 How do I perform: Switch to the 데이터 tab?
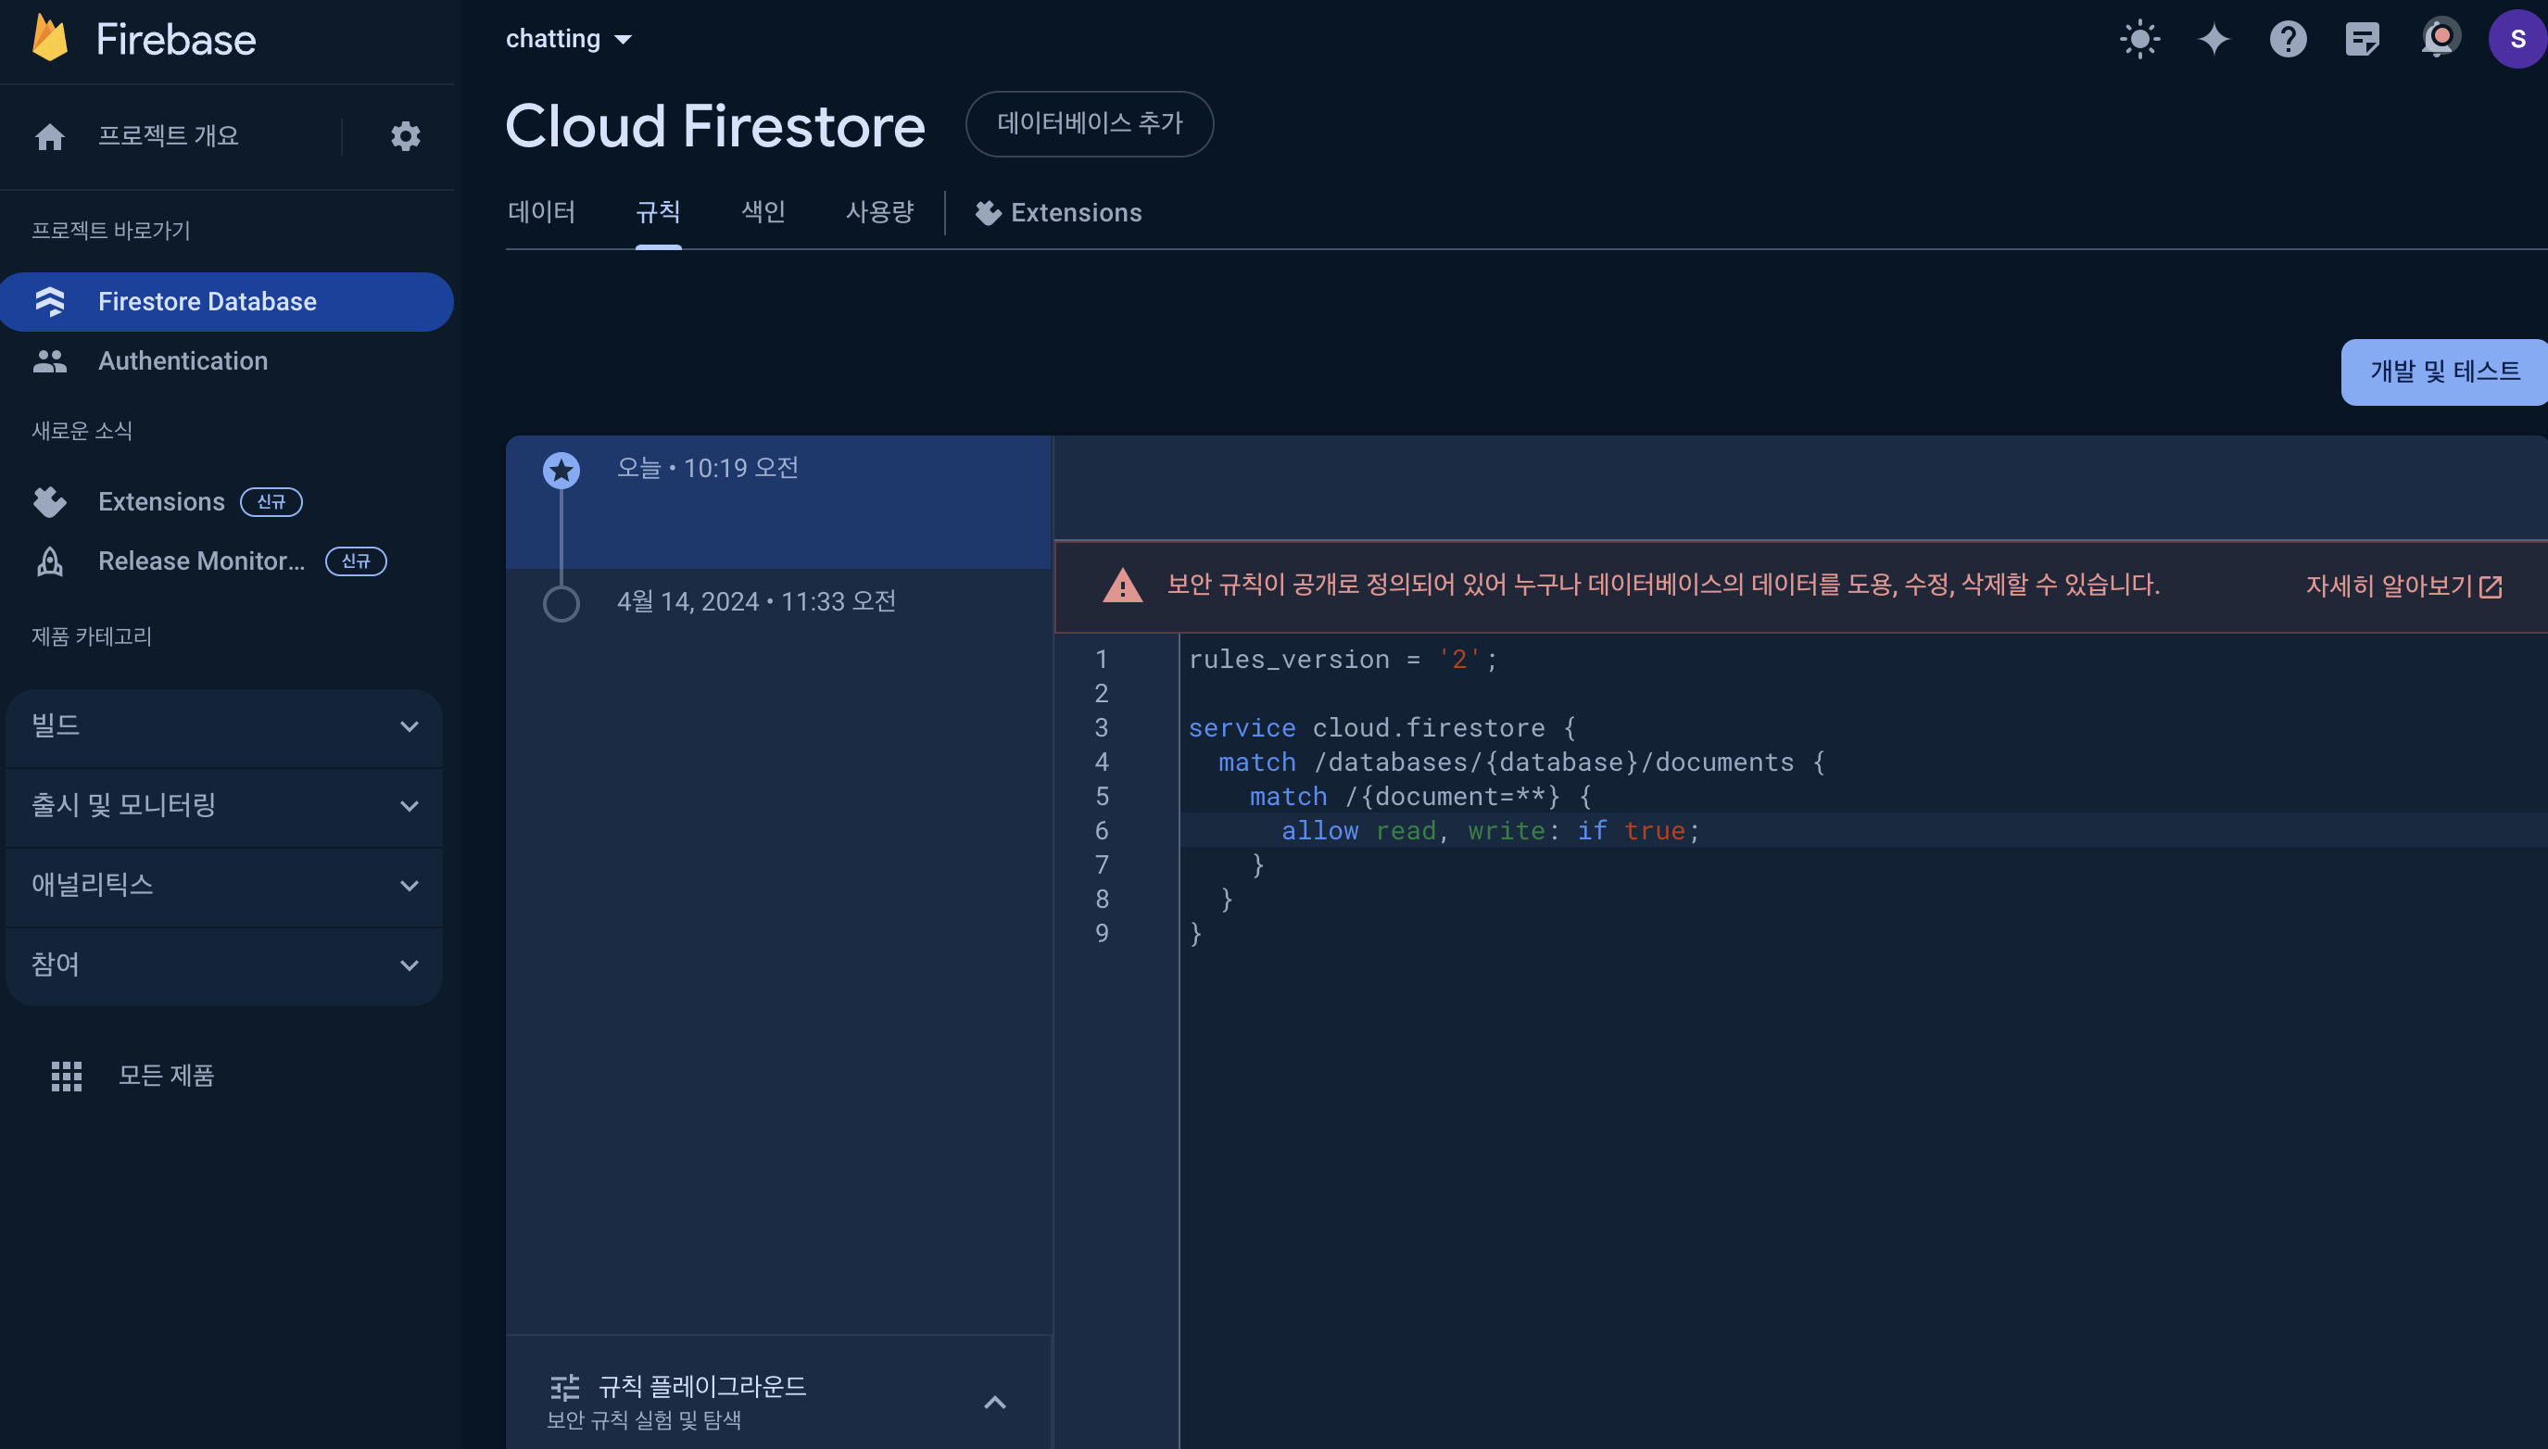coord(541,212)
